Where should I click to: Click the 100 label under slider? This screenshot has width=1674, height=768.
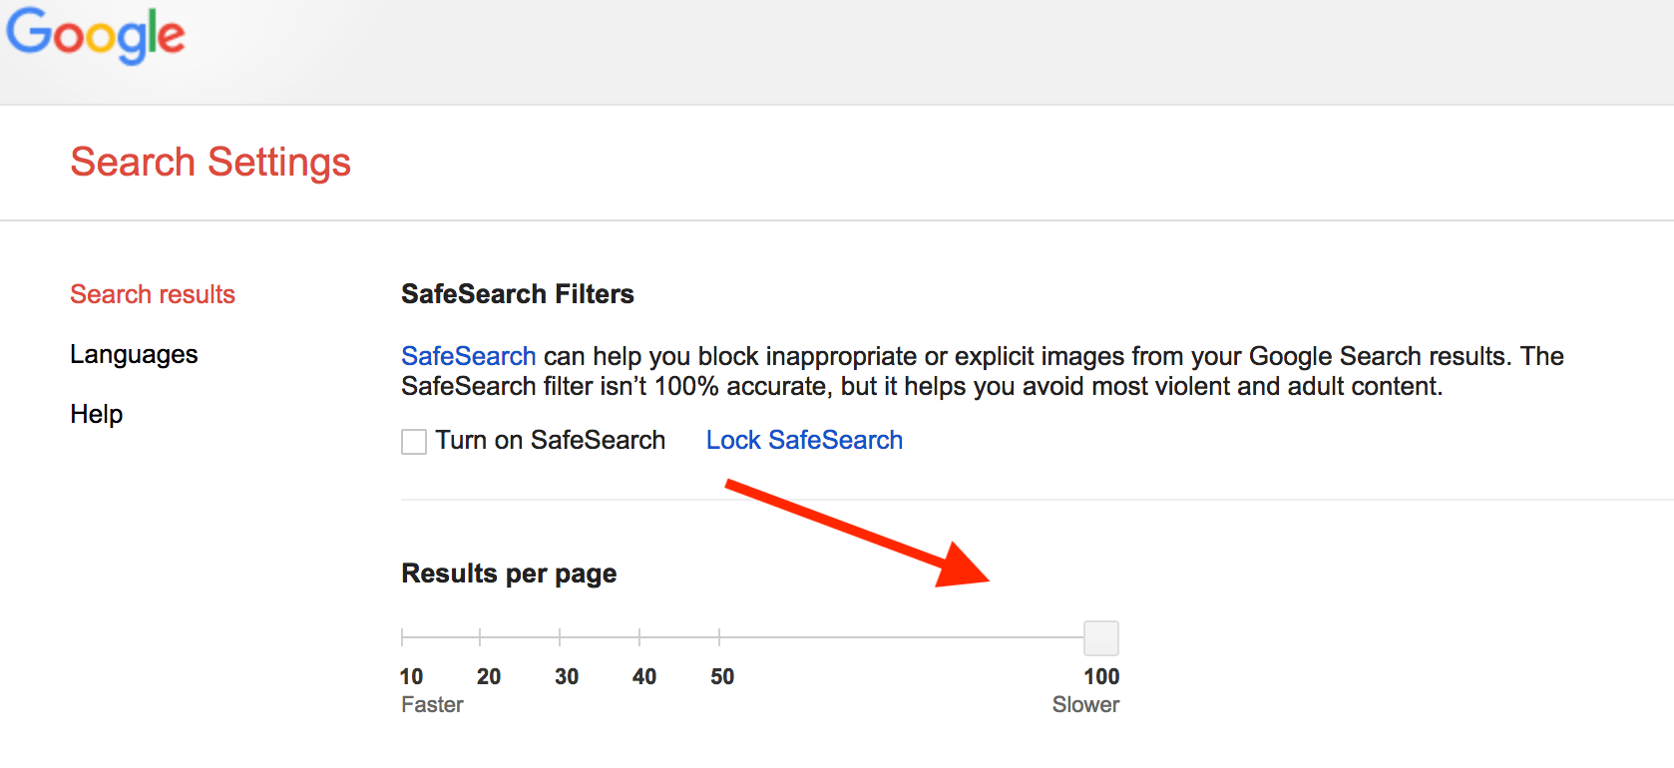click(1101, 676)
